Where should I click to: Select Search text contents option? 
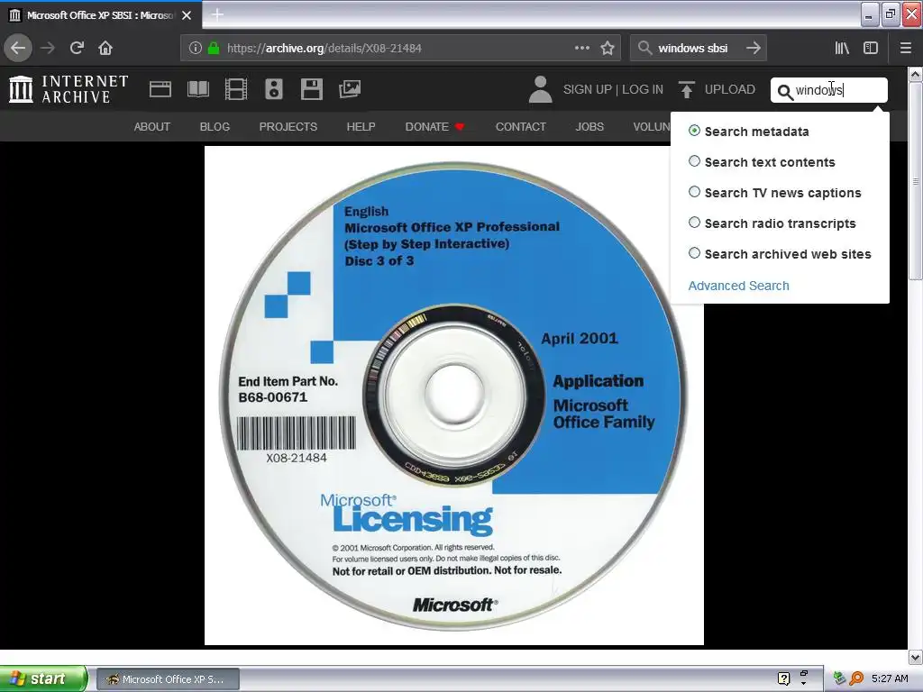694,161
